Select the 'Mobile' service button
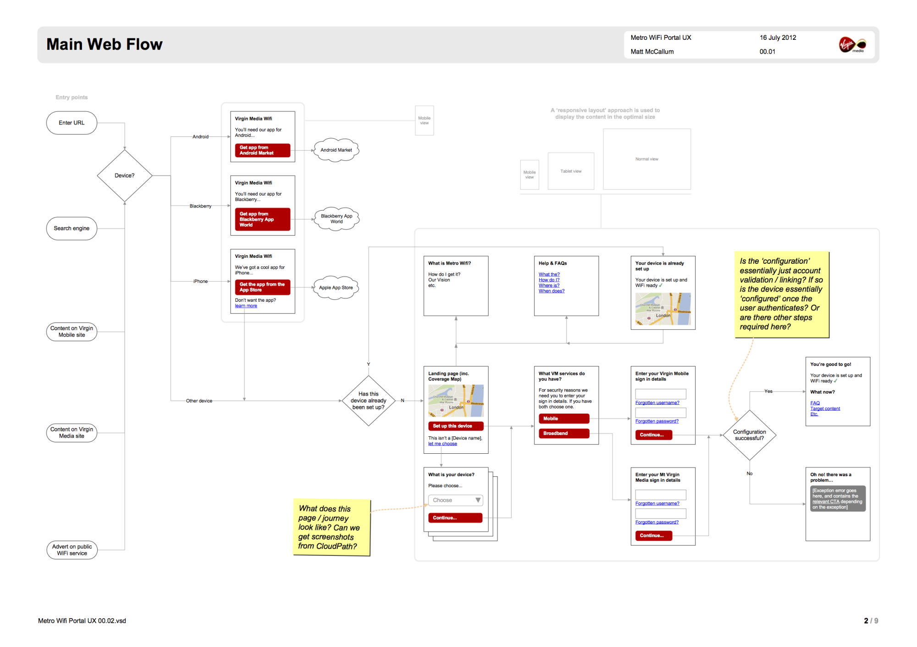The image size is (917, 647). coord(563,419)
